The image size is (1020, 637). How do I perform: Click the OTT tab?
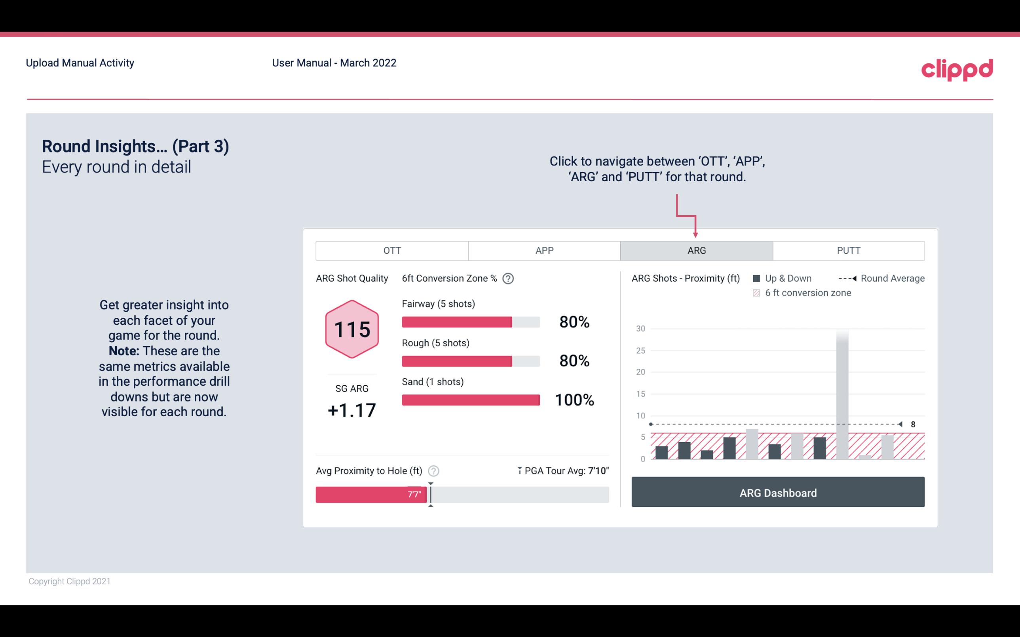[392, 251]
